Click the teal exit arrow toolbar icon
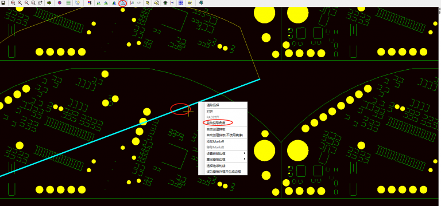Viewport: 441px width, 206px height. coord(201,3)
